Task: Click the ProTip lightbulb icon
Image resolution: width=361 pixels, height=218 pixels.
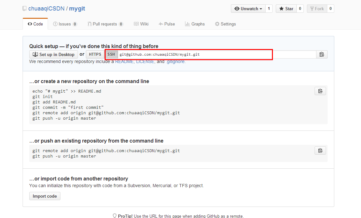Action: (x=115, y=216)
